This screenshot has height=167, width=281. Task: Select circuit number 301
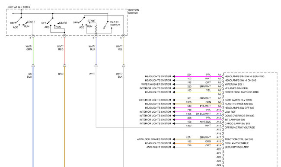tap(189, 98)
